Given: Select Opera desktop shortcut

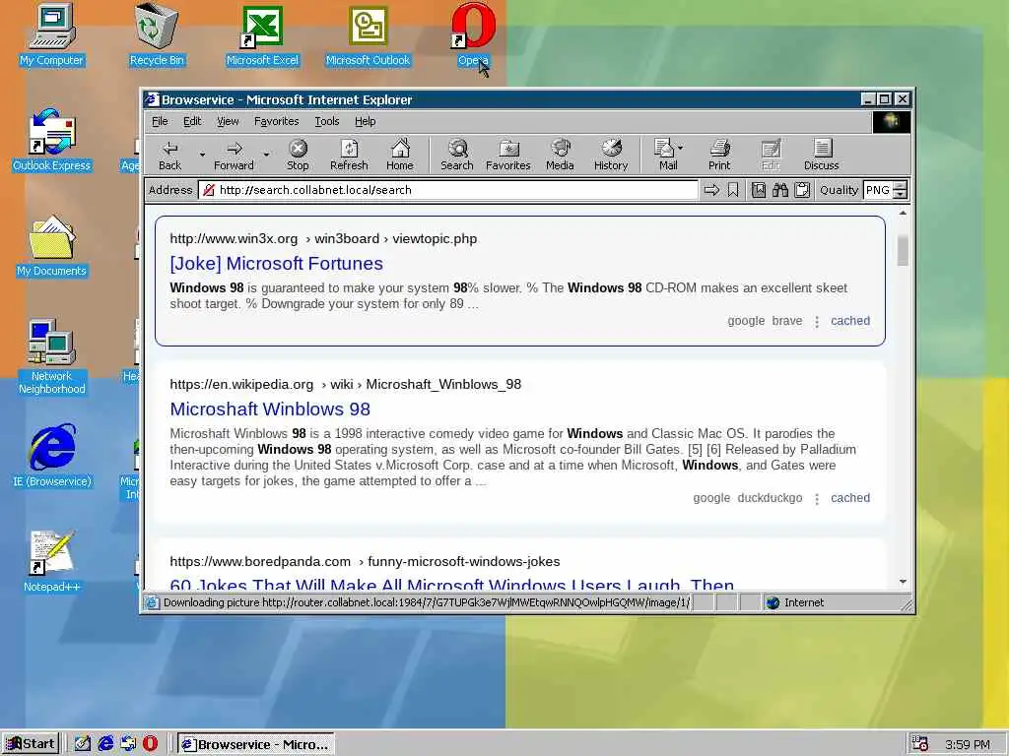Looking at the screenshot, I should (x=473, y=35).
